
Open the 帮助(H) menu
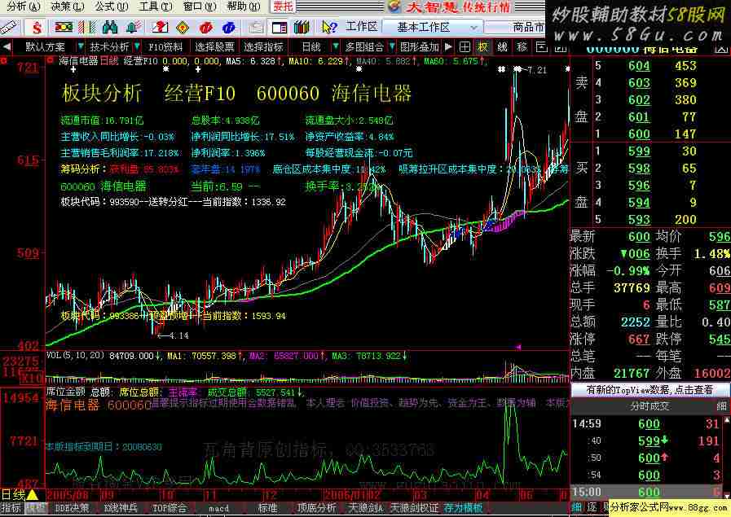[x=244, y=7]
